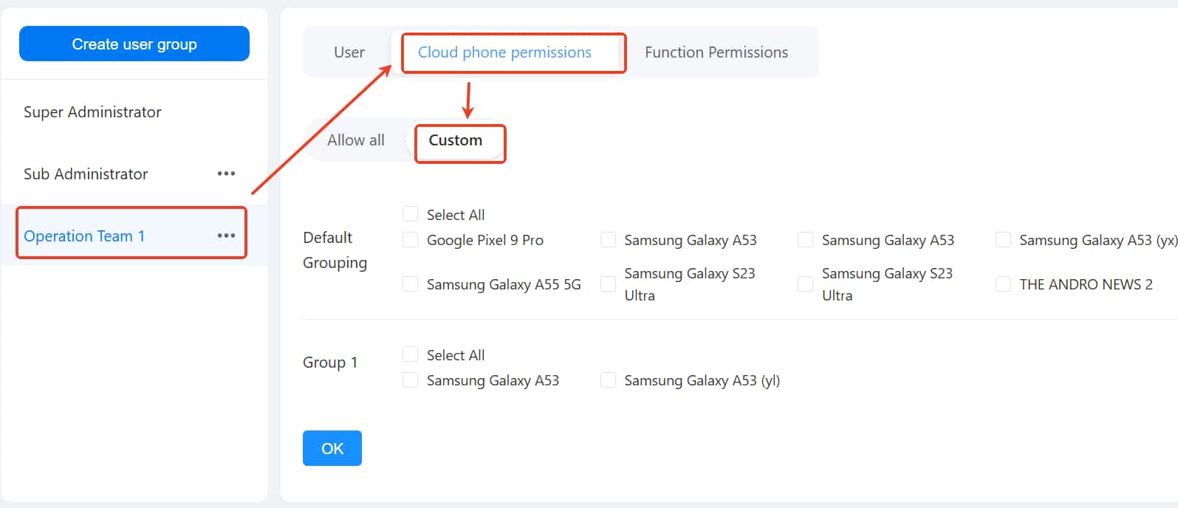Screen dimensions: 1178x508
Task: Select the Operation Team 1 group
Action: [84, 236]
